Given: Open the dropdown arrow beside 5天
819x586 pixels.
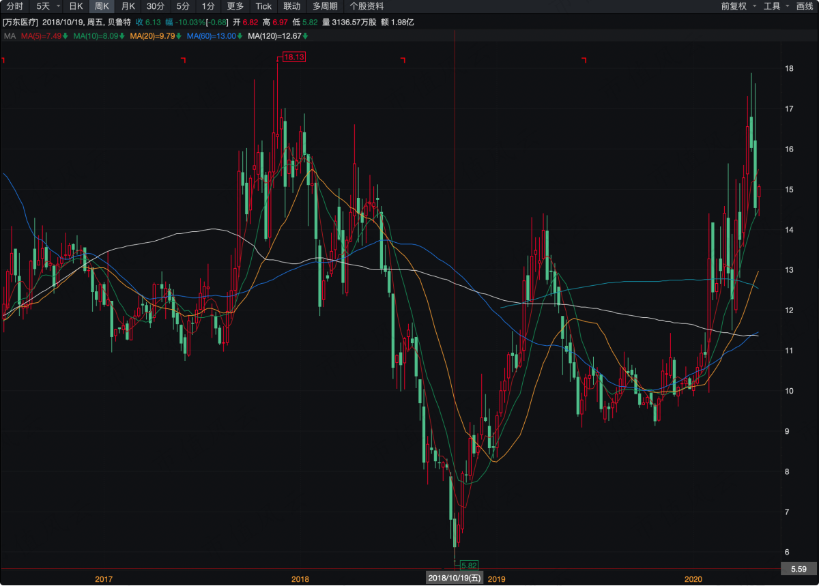Looking at the screenshot, I should click(x=58, y=6).
